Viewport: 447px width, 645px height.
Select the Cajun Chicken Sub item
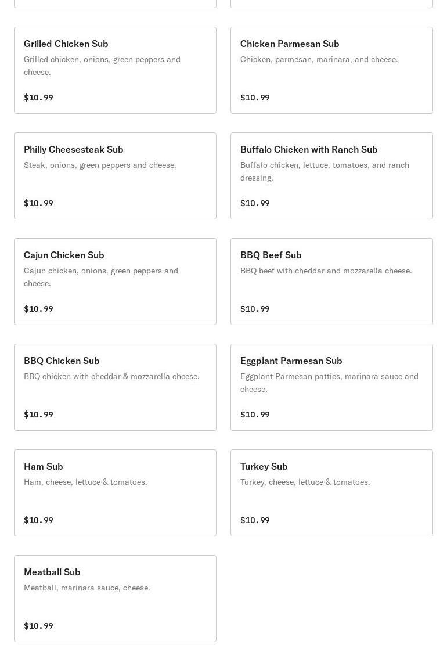[x=115, y=282]
